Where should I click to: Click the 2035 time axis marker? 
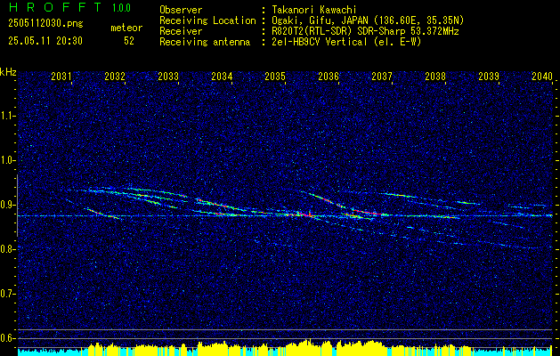click(275, 77)
